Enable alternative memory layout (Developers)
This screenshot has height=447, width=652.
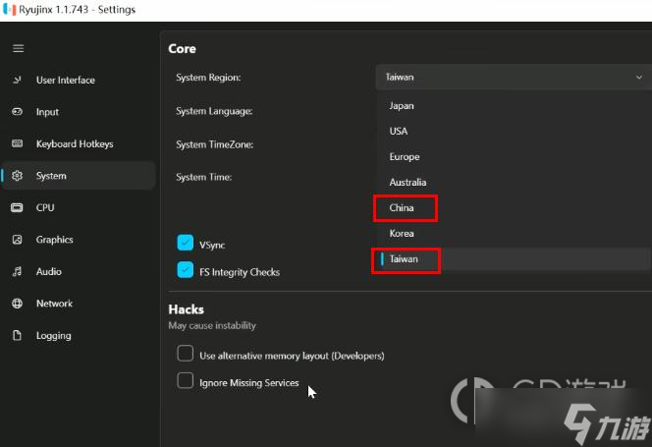[185, 354]
